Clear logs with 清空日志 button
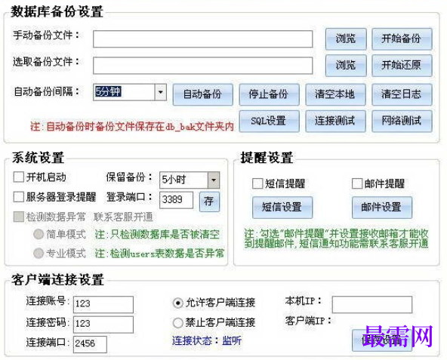This screenshot has height=360, width=447. (x=402, y=94)
